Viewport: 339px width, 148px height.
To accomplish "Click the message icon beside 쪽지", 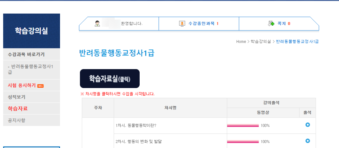I will pos(271,23).
